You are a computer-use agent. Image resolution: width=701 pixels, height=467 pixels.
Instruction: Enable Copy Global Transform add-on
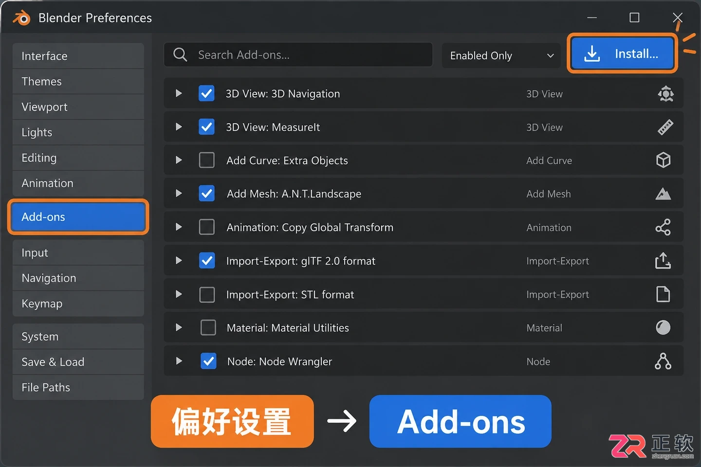(207, 227)
